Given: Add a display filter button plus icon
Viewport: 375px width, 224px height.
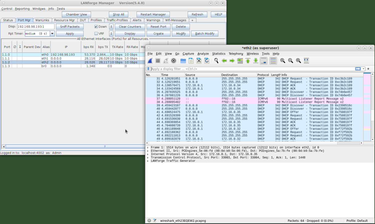Looking at the screenshot, I should (368, 69).
